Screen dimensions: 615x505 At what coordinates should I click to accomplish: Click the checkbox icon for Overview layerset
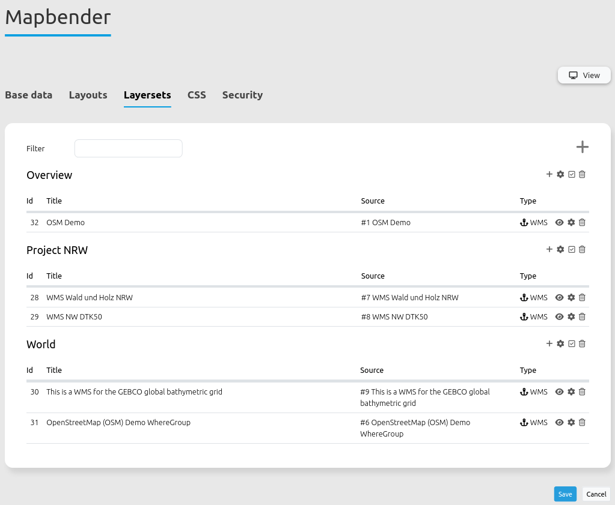(572, 174)
